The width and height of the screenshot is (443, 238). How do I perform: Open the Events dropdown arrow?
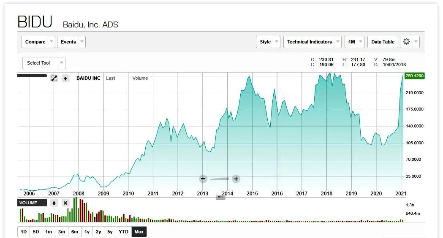[x=82, y=42]
